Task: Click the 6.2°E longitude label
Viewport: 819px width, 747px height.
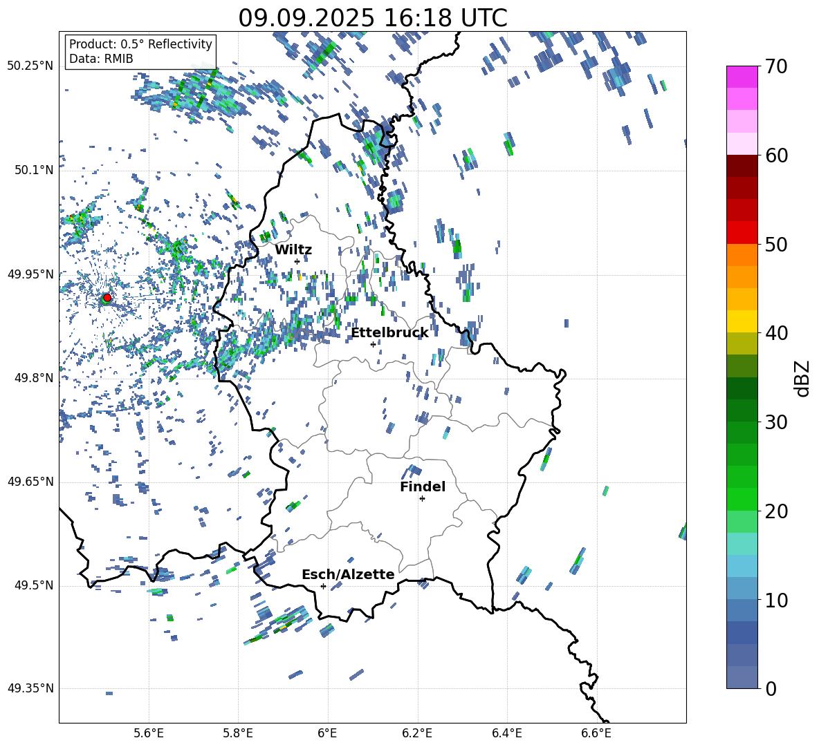Action: (x=417, y=733)
